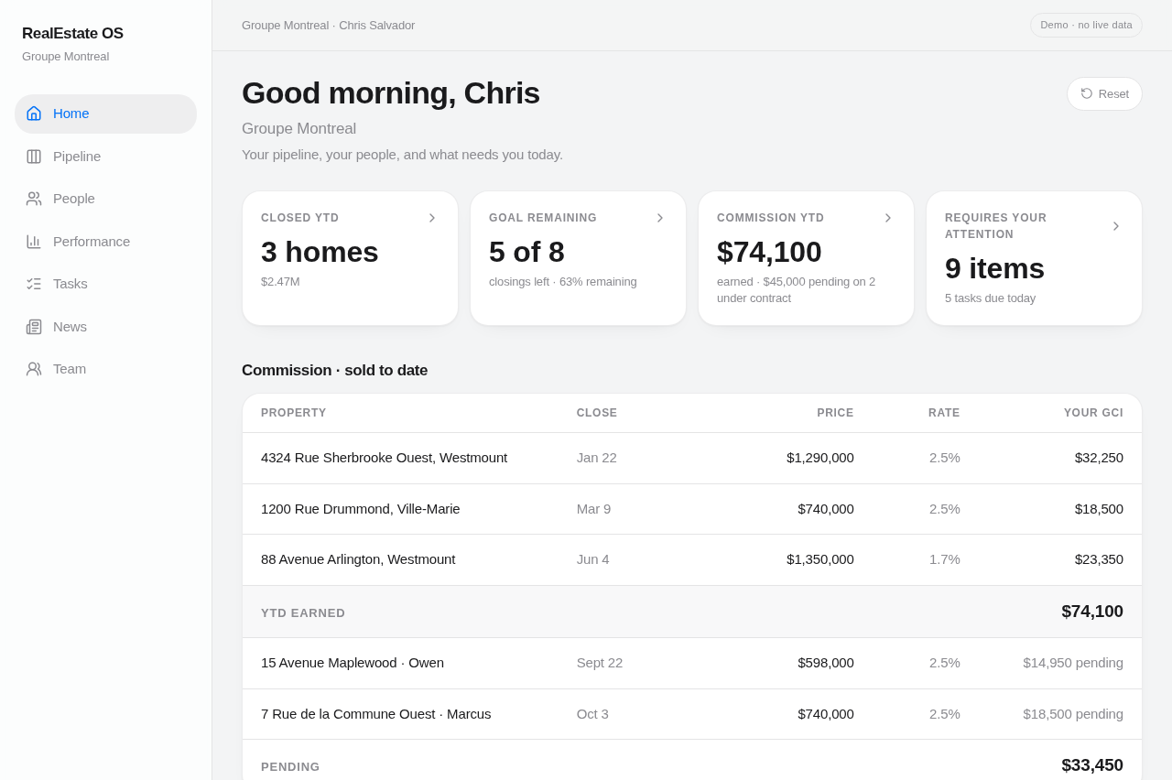Click the $14,950 pending value
Screen dimensions: 1172x780
[x=1073, y=663]
